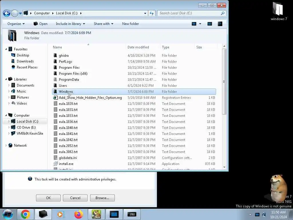Click the taskbar clock showing 11:50 AM
293x220 pixels.
(x=278, y=215)
